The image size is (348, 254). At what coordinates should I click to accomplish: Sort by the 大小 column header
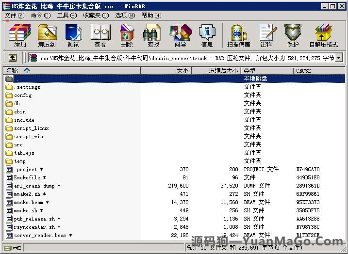(166, 71)
